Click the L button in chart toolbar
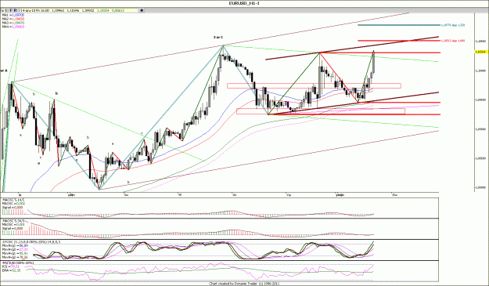The height and width of the screenshot is (286, 489). pos(7,10)
